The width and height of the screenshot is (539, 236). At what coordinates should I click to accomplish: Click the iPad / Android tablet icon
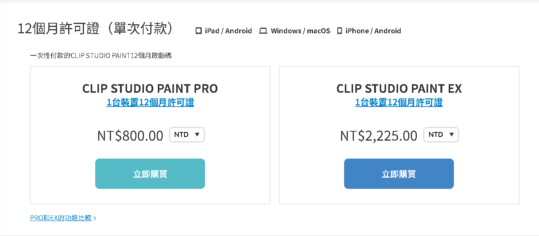[199, 31]
